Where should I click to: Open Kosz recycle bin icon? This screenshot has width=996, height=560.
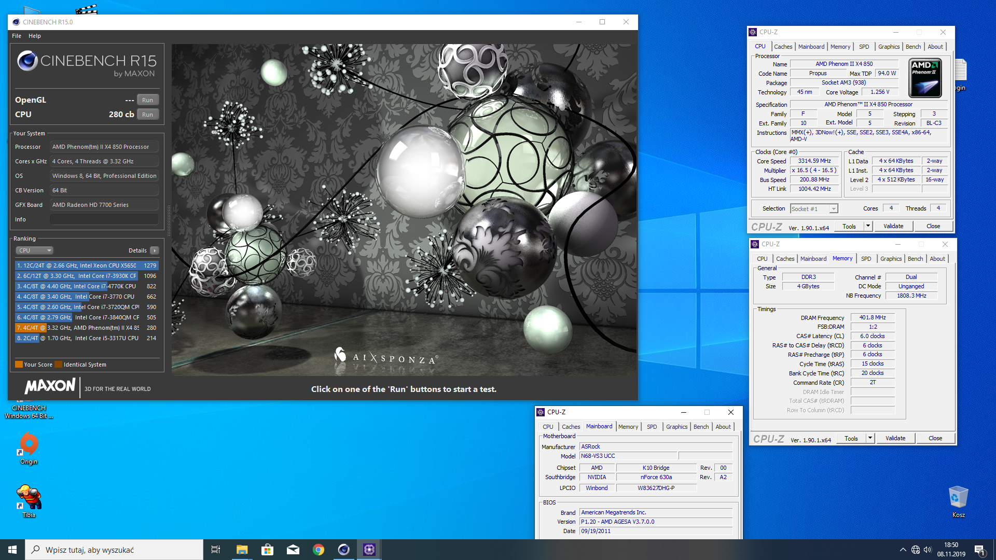[x=958, y=501]
